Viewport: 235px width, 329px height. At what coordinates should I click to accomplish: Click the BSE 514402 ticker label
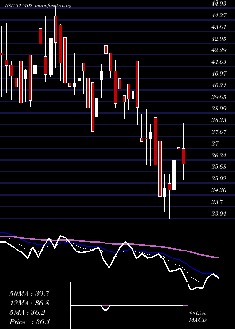18,6
